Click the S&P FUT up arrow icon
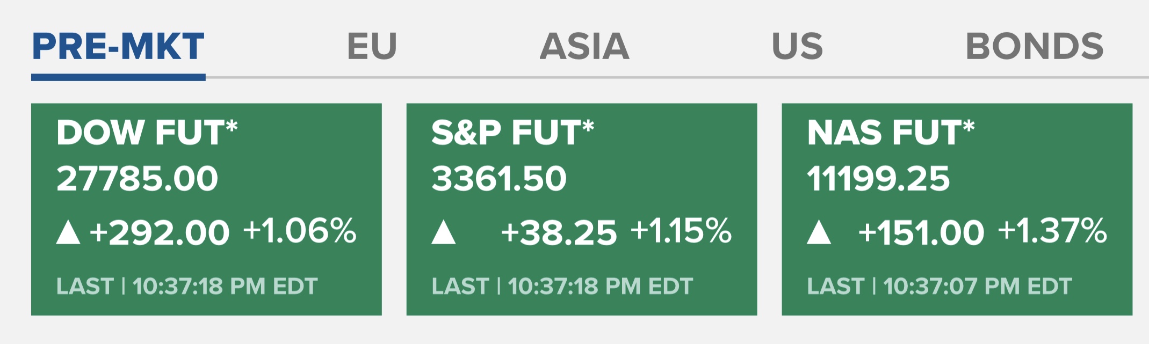Viewport: 1149px width, 344px height. pyautogui.click(x=443, y=233)
